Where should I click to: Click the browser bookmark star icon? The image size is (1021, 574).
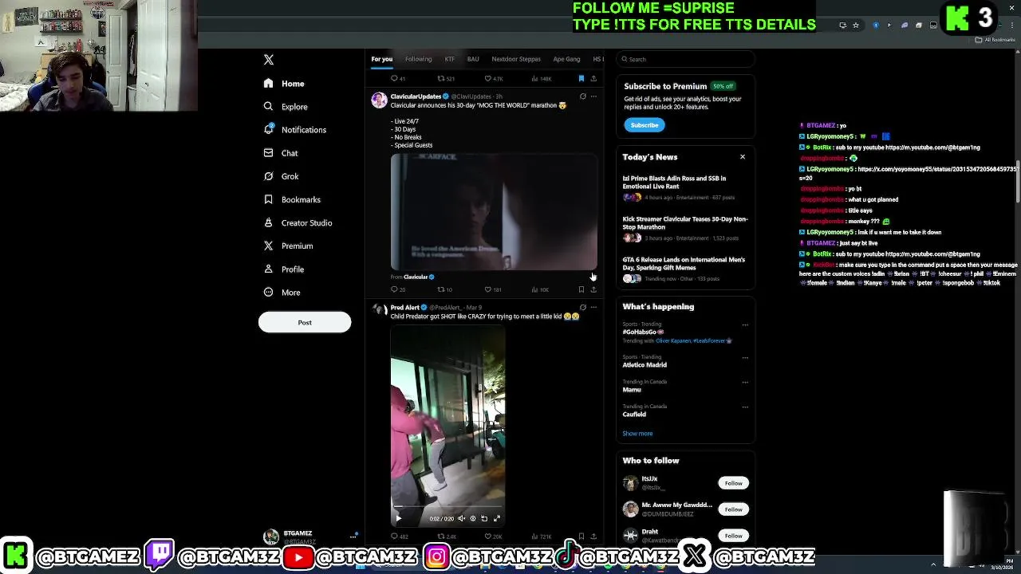pyautogui.click(x=856, y=26)
